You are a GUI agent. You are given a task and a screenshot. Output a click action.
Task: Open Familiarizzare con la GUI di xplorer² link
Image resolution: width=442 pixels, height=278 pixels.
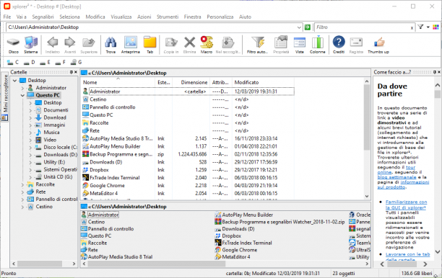point(406,205)
